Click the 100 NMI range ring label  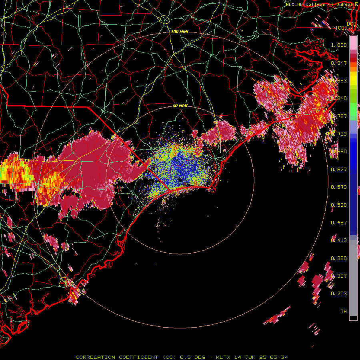(180, 32)
